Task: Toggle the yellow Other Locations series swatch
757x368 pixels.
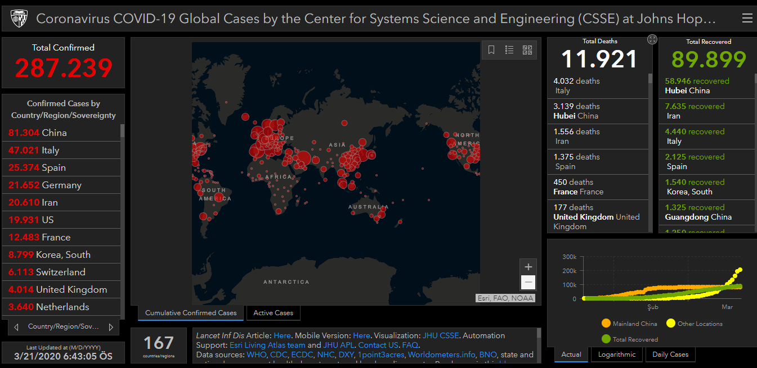Action: (671, 324)
